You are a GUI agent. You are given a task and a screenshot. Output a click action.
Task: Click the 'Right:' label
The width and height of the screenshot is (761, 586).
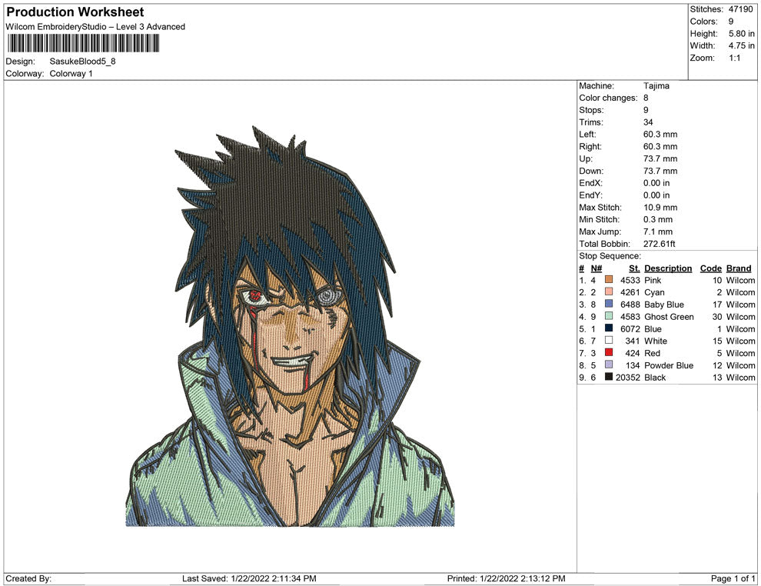coord(590,146)
